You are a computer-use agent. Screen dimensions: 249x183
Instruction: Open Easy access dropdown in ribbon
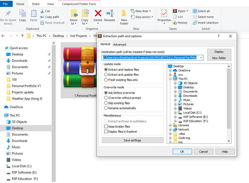click(x=142, y=17)
